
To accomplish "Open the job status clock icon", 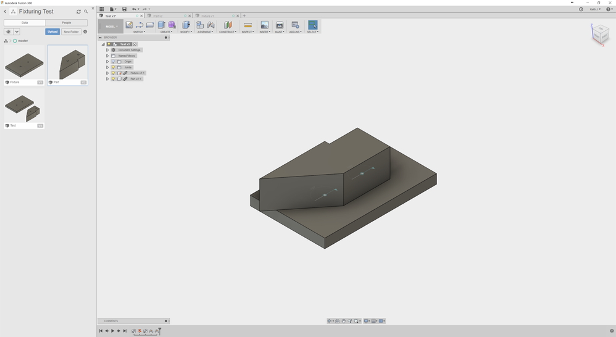I will coord(581,9).
